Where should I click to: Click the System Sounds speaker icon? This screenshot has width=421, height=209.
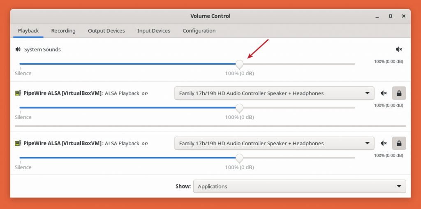click(x=18, y=49)
